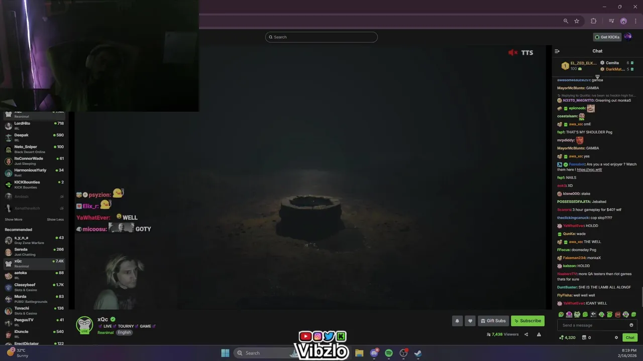This screenshot has height=361, width=643.
Task: Click the Chrome profile avatar
Action: (x=623, y=21)
